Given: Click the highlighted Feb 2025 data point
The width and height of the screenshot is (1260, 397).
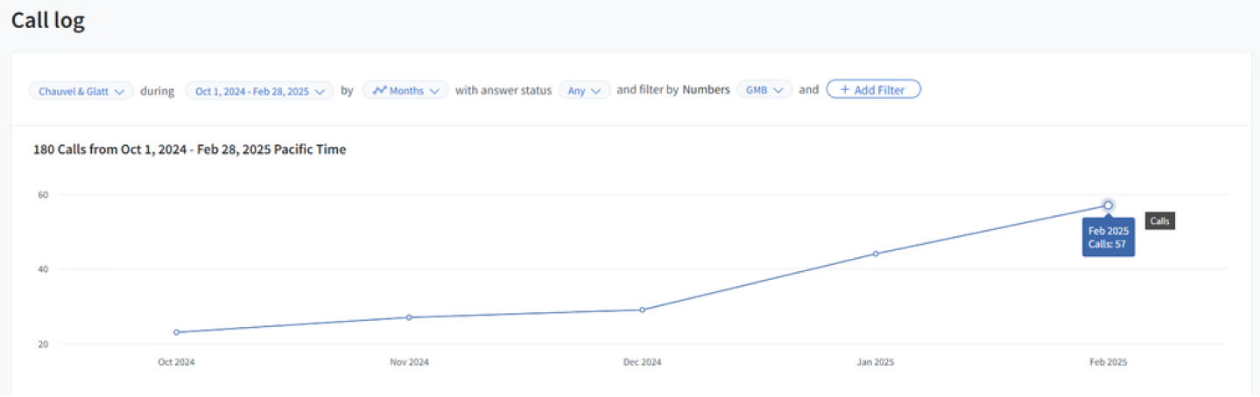Looking at the screenshot, I should click(x=1108, y=205).
